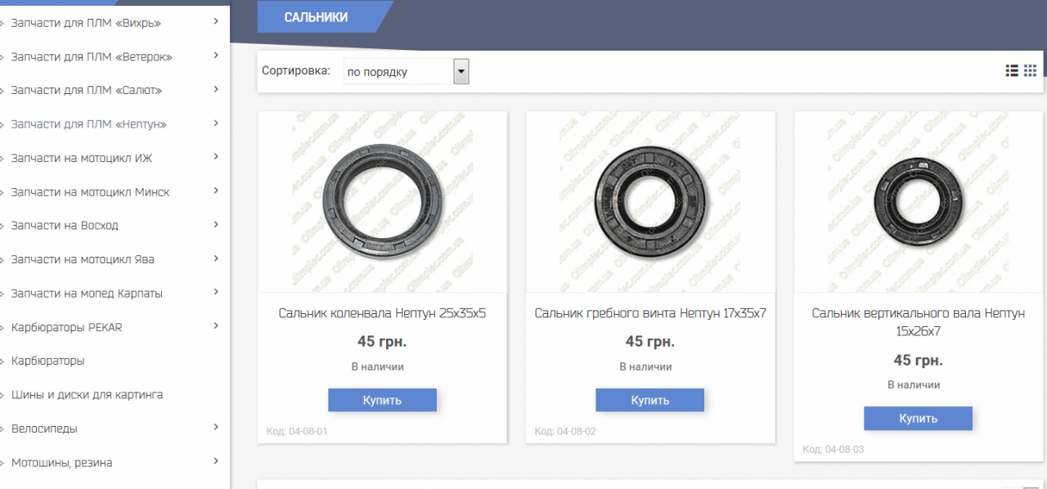Click the vertical shaft seal 15x26x7 image
1047x489 pixels.
(x=918, y=202)
